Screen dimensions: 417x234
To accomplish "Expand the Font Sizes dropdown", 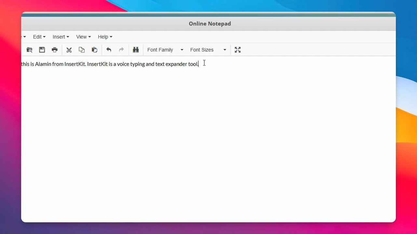I will [x=208, y=50].
